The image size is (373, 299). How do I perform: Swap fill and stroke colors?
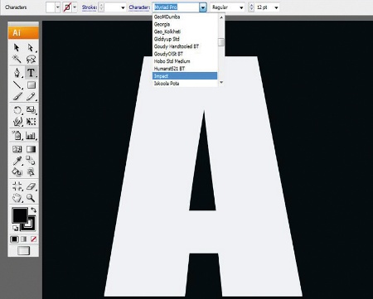coord(33,210)
